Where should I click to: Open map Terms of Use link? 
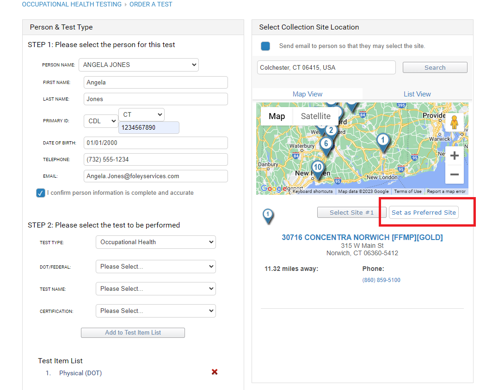tap(408, 192)
